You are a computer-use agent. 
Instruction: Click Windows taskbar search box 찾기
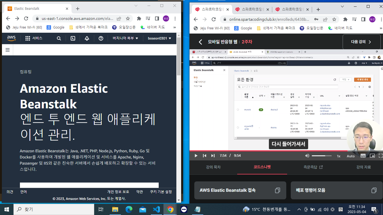(54, 209)
